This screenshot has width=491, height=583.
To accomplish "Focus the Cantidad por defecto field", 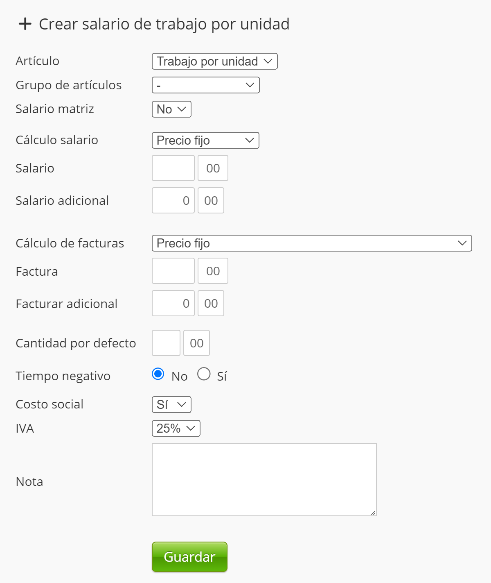I will pos(166,343).
